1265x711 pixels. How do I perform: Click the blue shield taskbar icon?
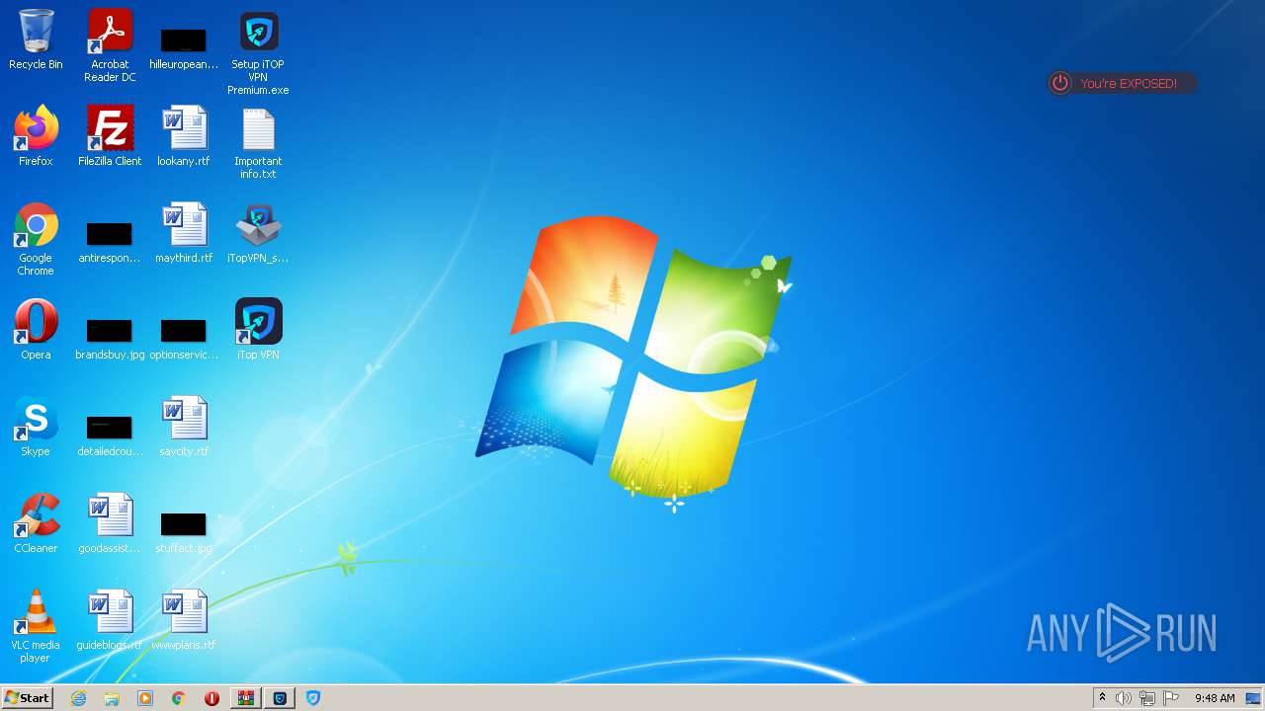coord(313,698)
